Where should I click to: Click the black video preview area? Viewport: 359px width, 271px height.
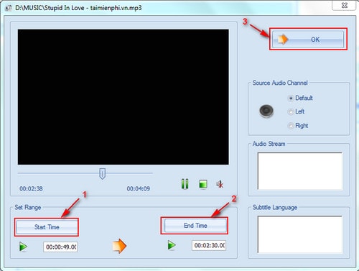[123, 97]
